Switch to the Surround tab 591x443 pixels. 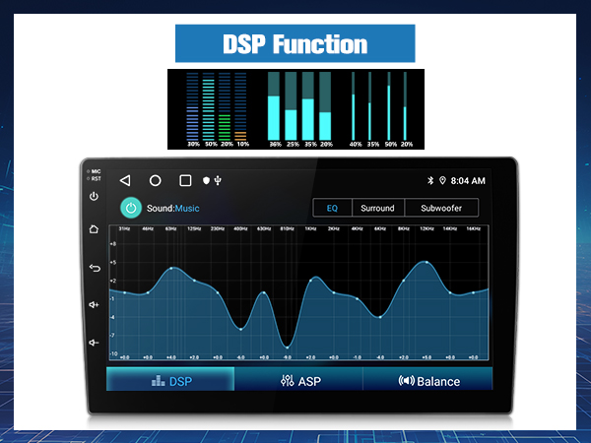coord(377,208)
